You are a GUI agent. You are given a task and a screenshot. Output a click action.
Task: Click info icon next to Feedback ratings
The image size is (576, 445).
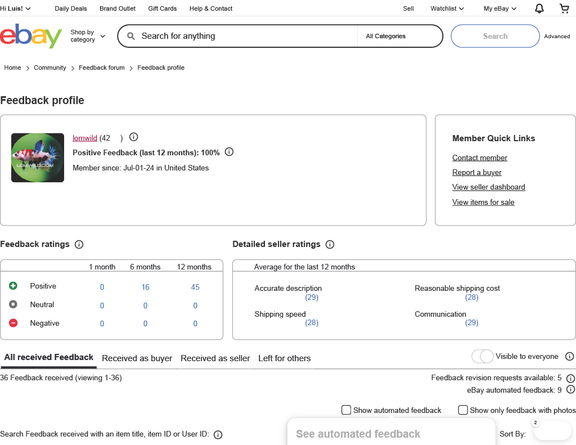79,245
